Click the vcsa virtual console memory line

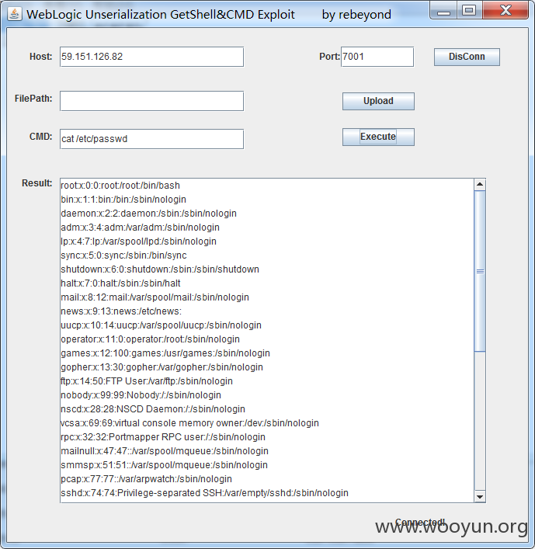[x=189, y=423]
